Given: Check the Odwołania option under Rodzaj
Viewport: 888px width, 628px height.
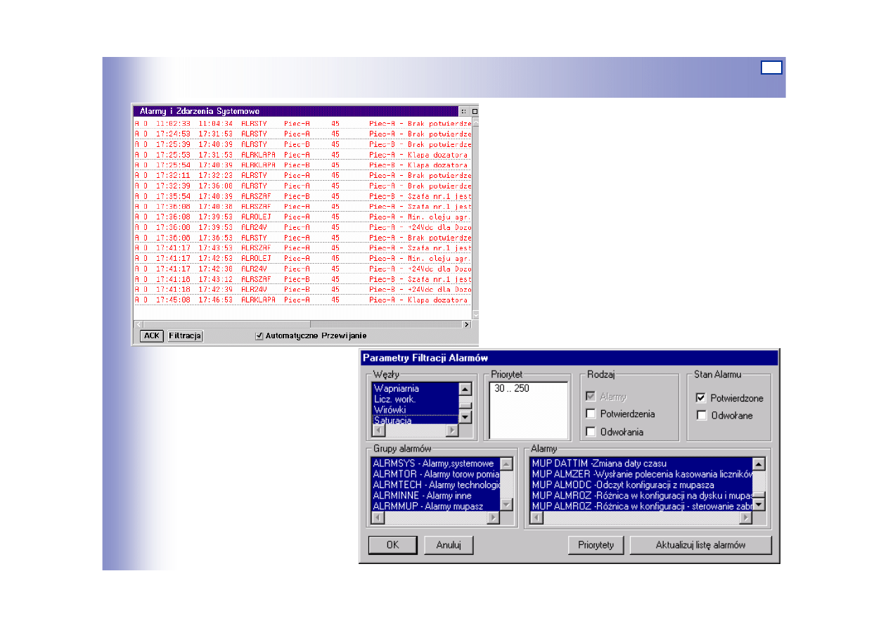Looking at the screenshot, I should (591, 432).
